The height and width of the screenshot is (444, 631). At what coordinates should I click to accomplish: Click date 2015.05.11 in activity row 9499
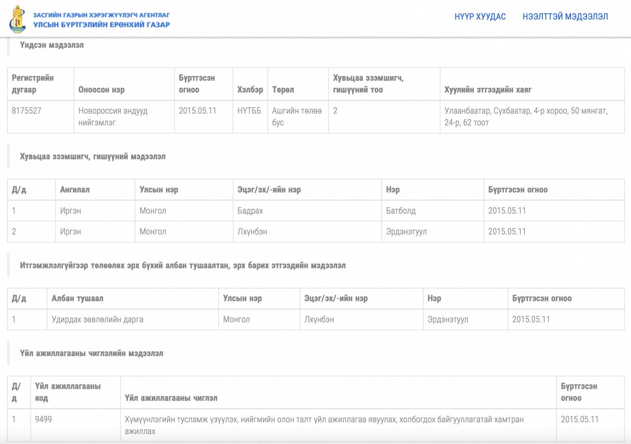pos(590,425)
